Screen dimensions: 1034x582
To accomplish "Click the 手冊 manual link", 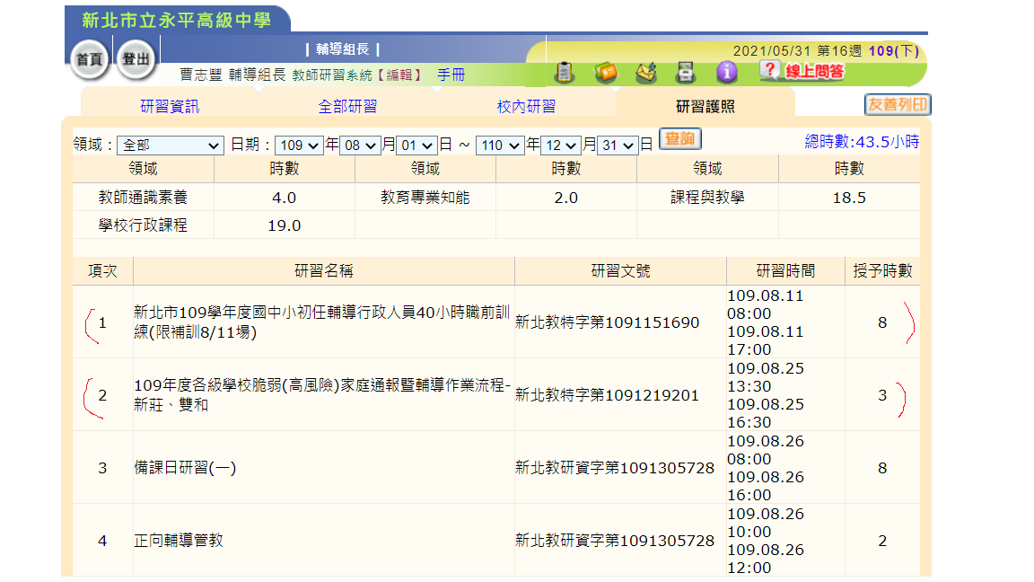I will coord(451,75).
